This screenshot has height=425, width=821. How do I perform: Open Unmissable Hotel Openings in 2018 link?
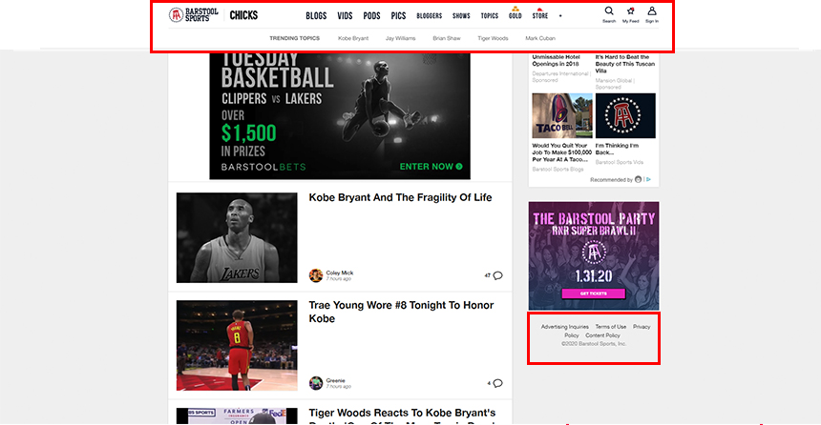click(556, 60)
